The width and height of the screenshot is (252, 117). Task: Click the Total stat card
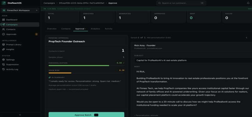point(62,17)
